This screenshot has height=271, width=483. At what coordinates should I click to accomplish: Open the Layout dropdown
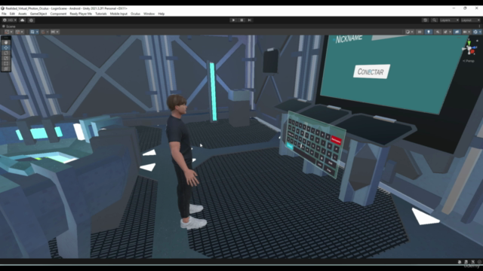pos(470,20)
